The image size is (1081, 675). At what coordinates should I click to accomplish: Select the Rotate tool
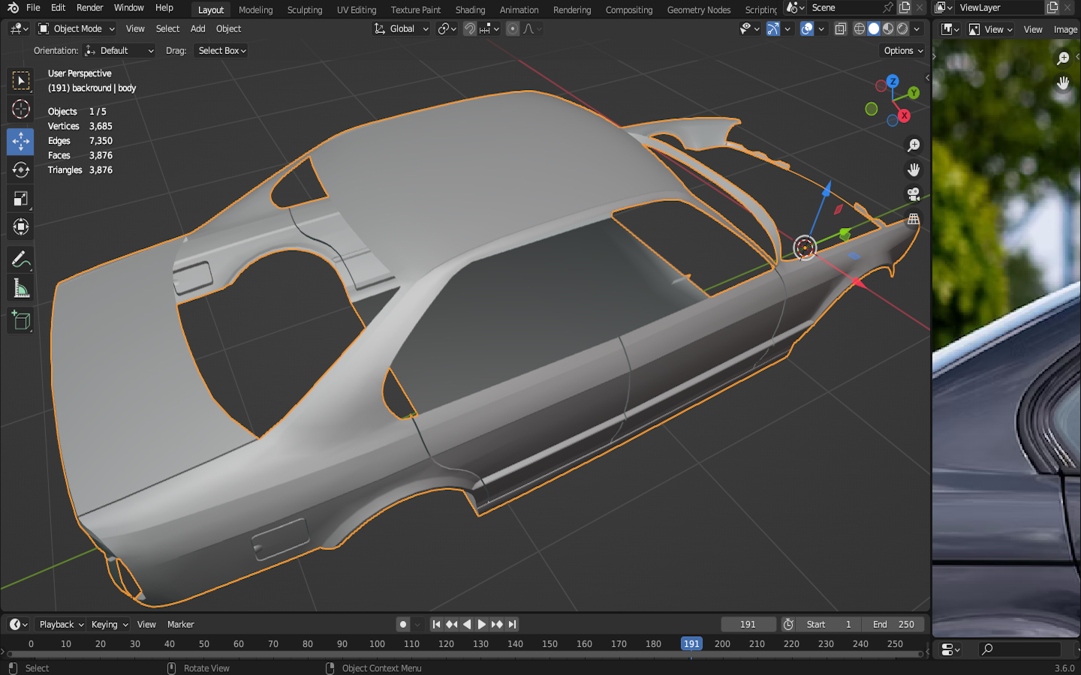21,169
